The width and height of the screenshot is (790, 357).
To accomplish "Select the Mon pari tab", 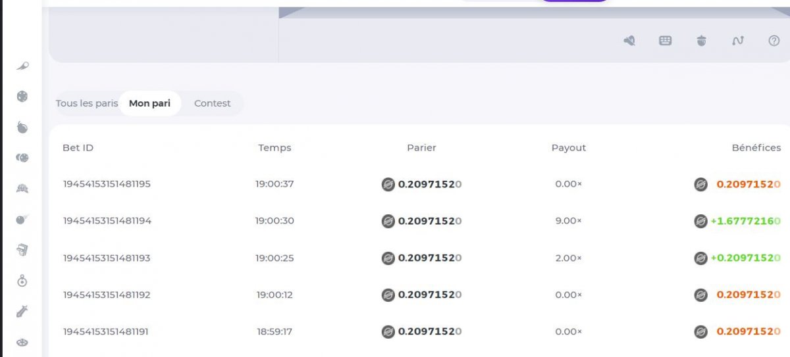I will (x=149, y=103).
